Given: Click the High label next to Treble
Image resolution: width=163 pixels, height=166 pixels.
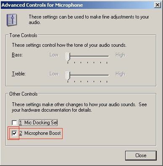Looking at the screenshot, I should (121, 74).
